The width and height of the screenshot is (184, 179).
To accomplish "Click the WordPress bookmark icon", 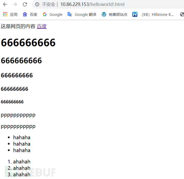I will tap(104, 14).
